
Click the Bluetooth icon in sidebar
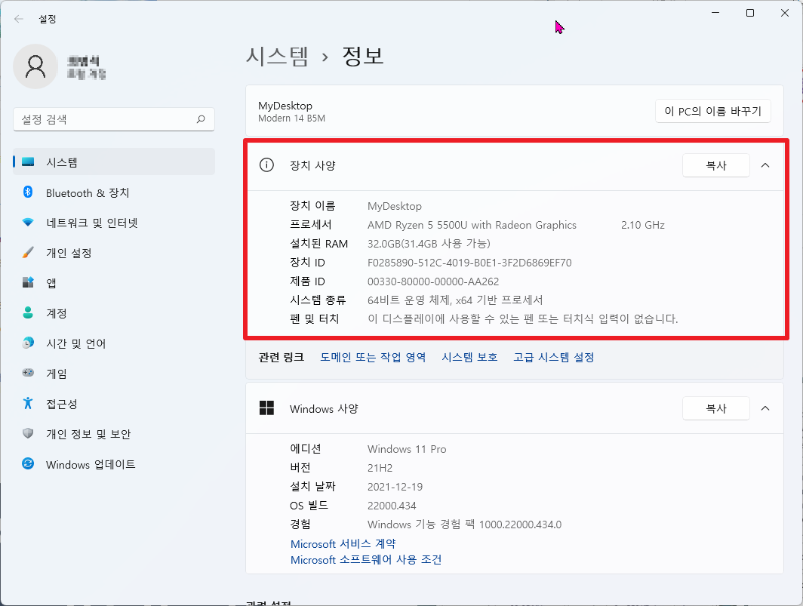pyautogui.click(x=28, y=192)
